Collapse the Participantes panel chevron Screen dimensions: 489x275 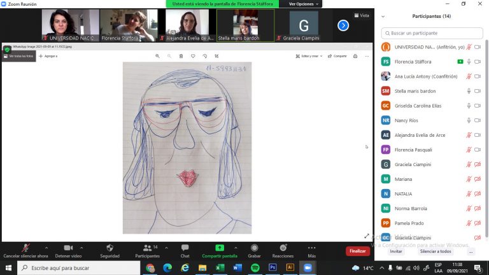(x=383, y=16)
